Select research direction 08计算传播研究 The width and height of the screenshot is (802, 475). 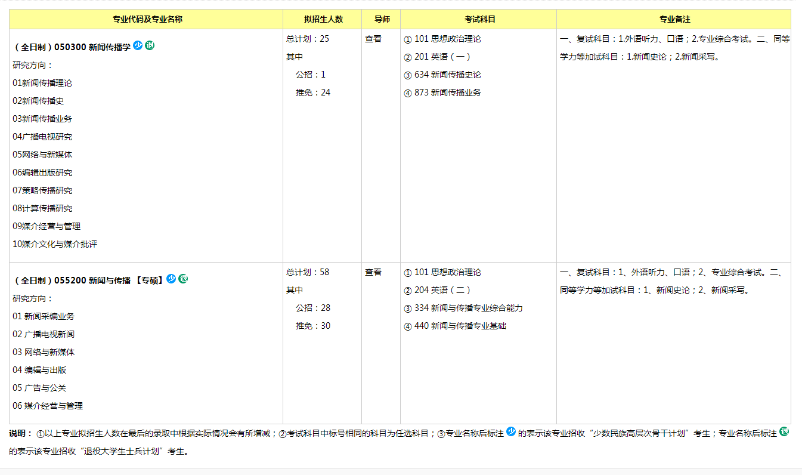pos(42,208)
